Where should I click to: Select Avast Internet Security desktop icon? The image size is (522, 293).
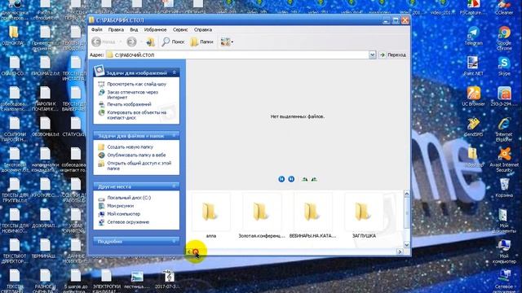(504, 160)
